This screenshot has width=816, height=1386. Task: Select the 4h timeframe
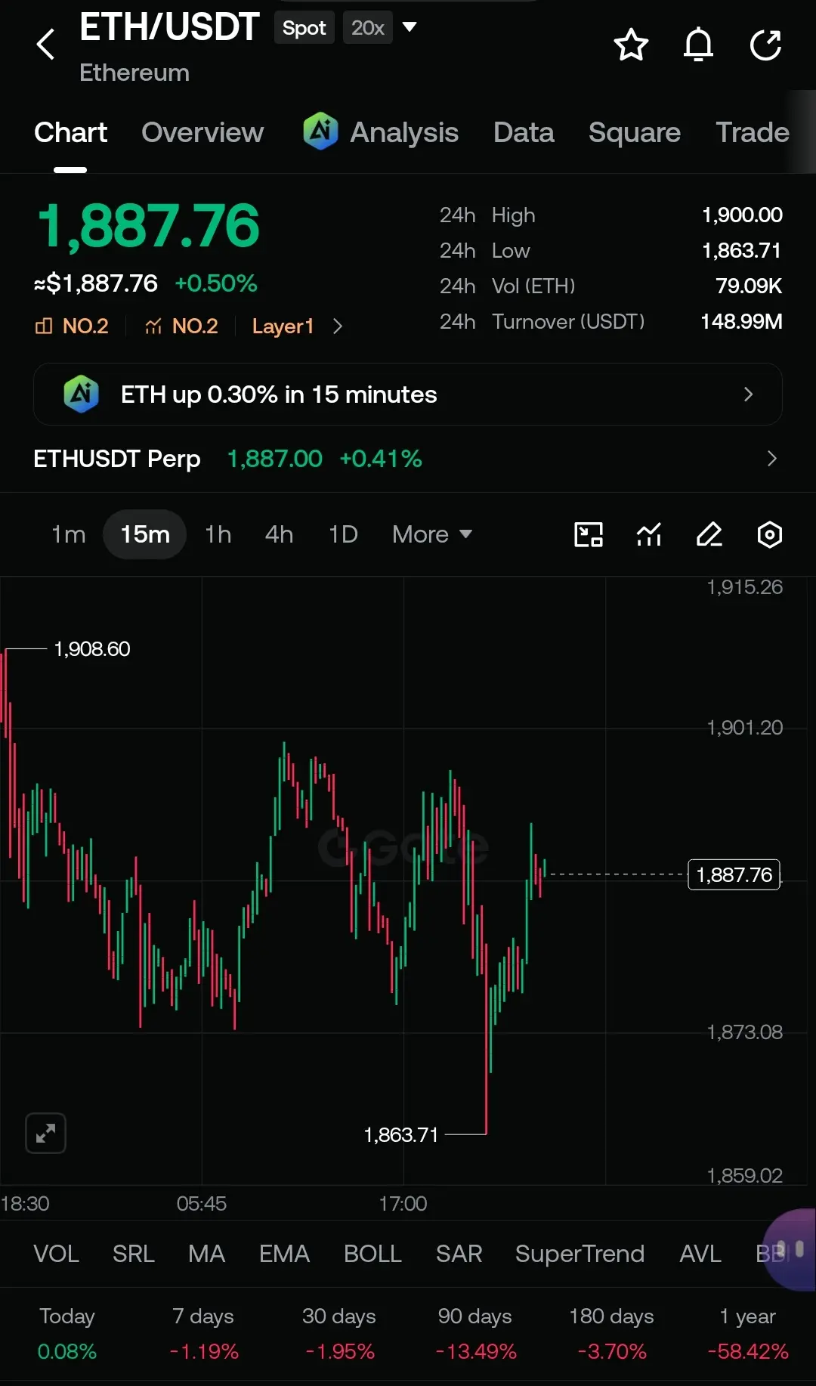point(279,534)
